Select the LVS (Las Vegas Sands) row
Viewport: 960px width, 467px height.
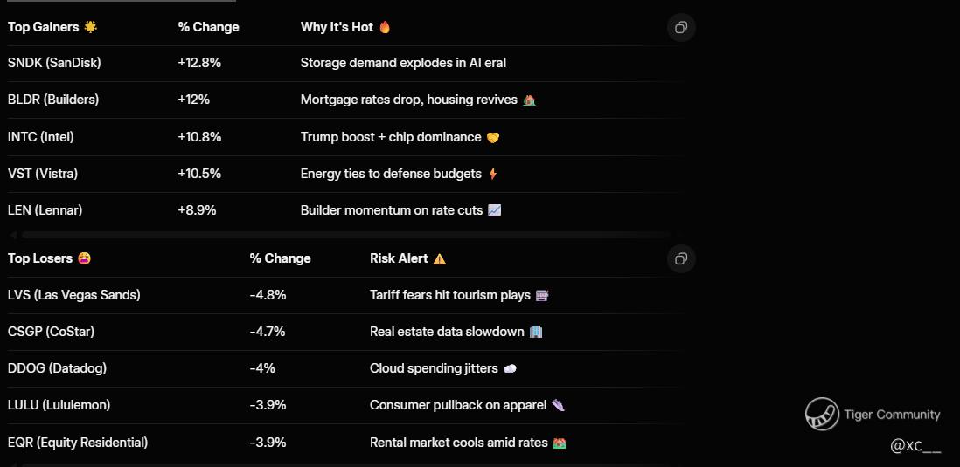pyautogui.click(x=346, y=295)
